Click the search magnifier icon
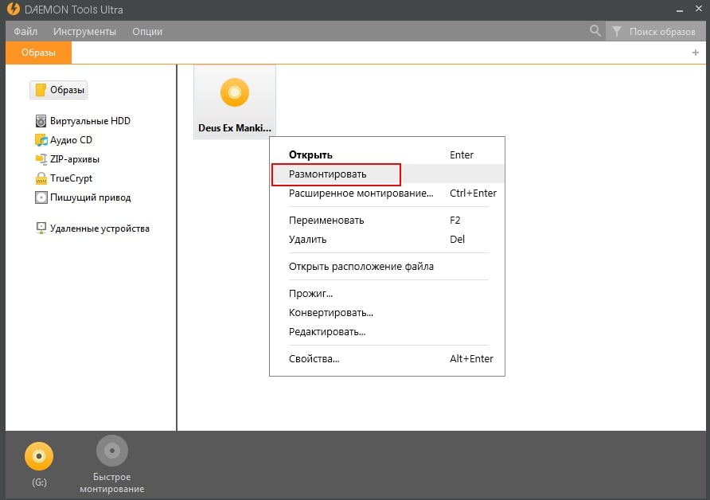 tap(595, 31)
